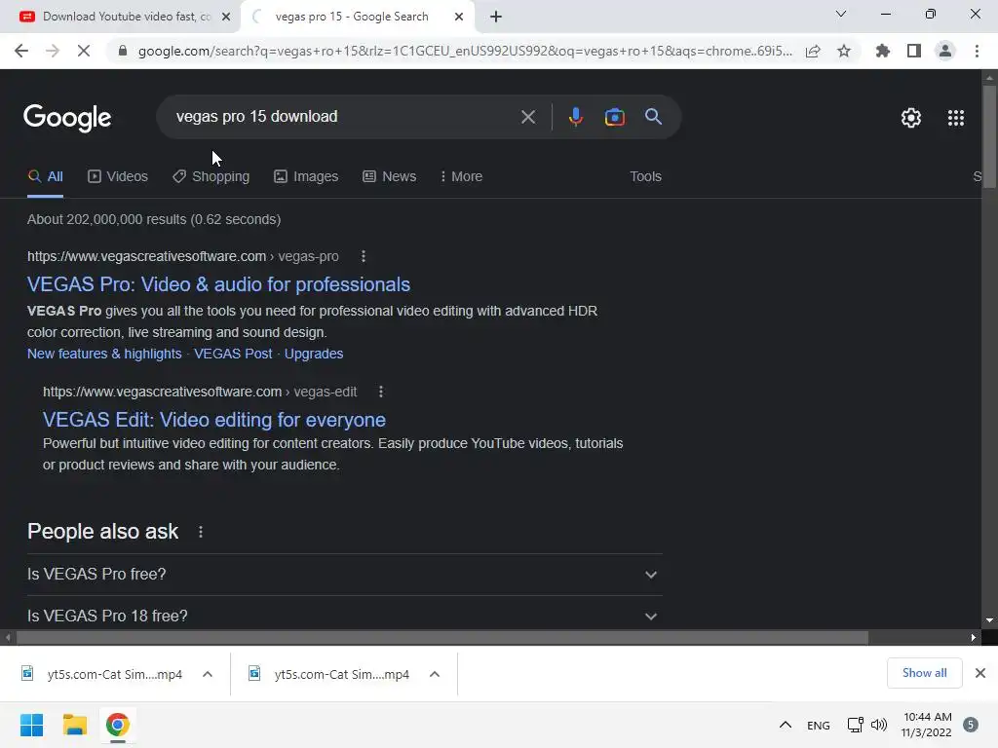
Task: Follow the New features & highlights link
Action: 104,354
